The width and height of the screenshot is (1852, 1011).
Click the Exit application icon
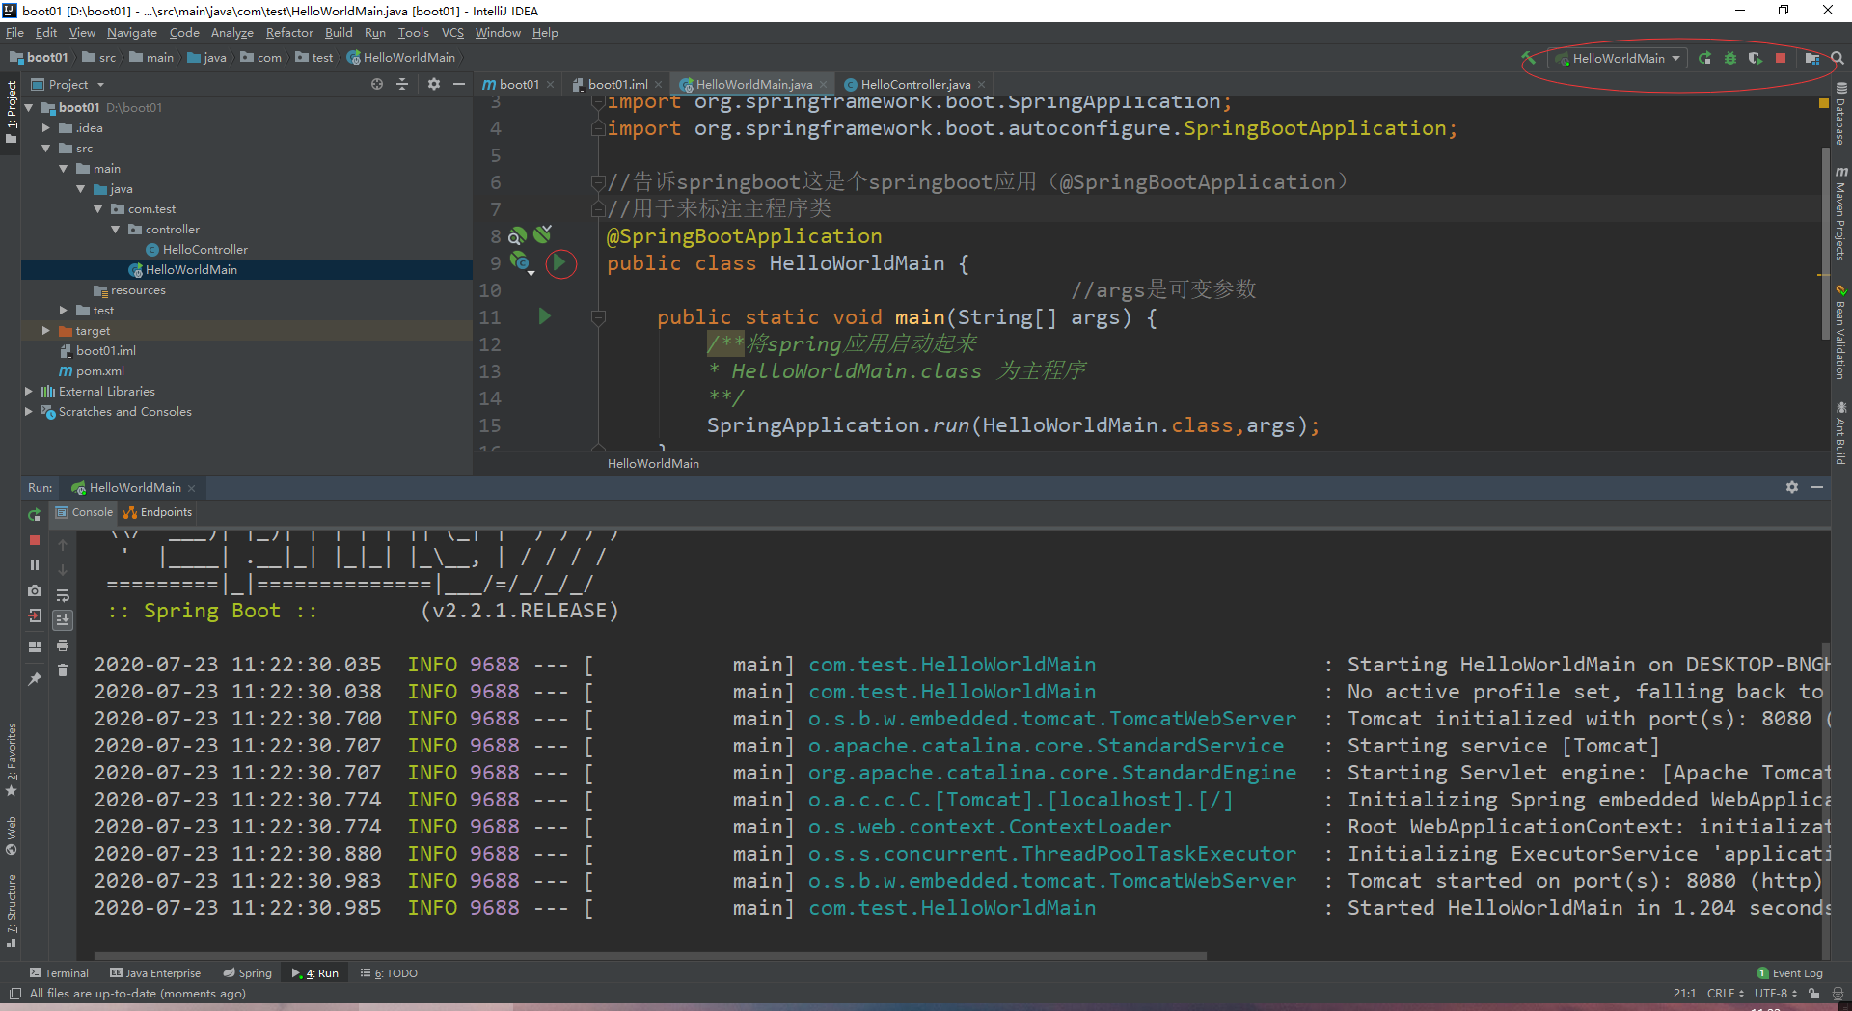pyautogui.click(x=35, y=615)
